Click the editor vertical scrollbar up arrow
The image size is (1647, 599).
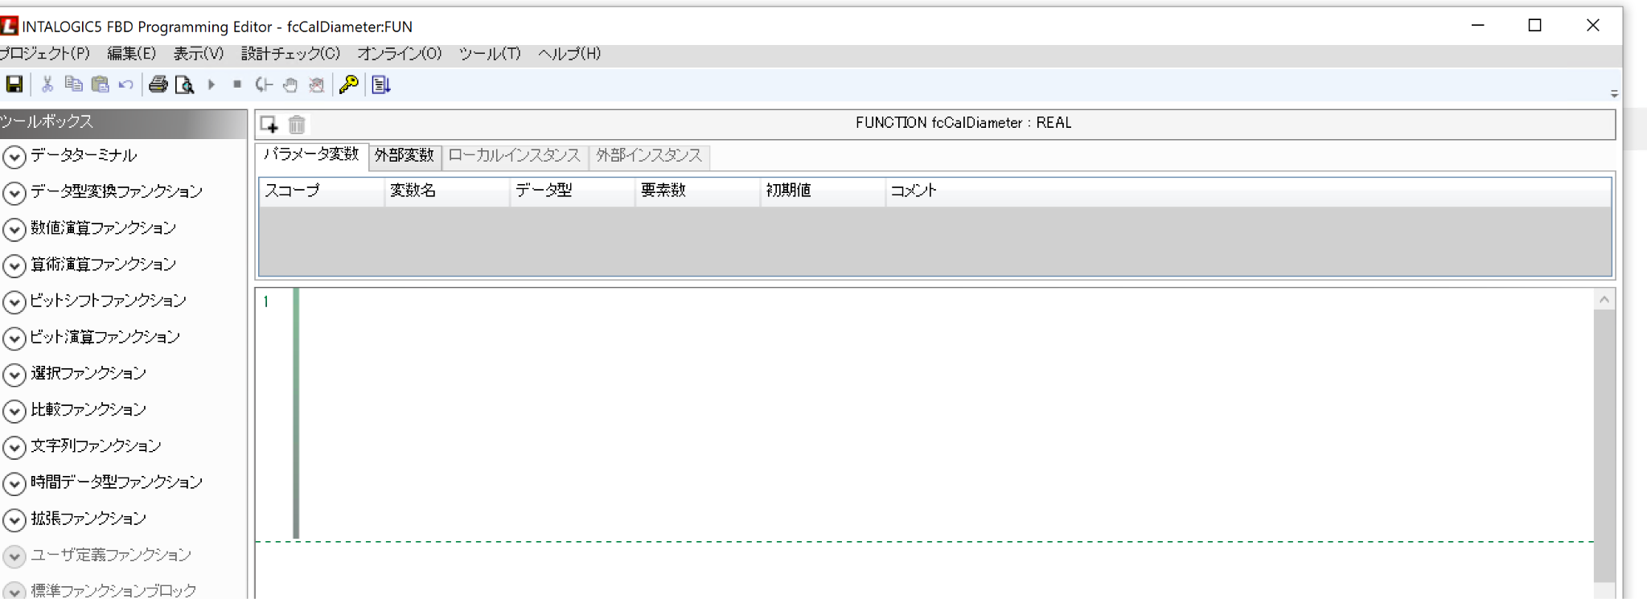tap(1604, 300)
